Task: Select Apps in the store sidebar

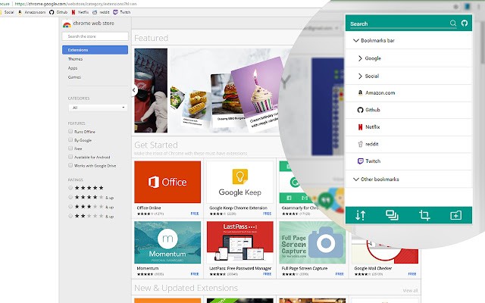Action: click(x=73, y=67)
